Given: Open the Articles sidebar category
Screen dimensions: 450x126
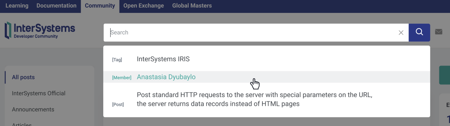Looking at the screenshot, I should tap(22, 124).
